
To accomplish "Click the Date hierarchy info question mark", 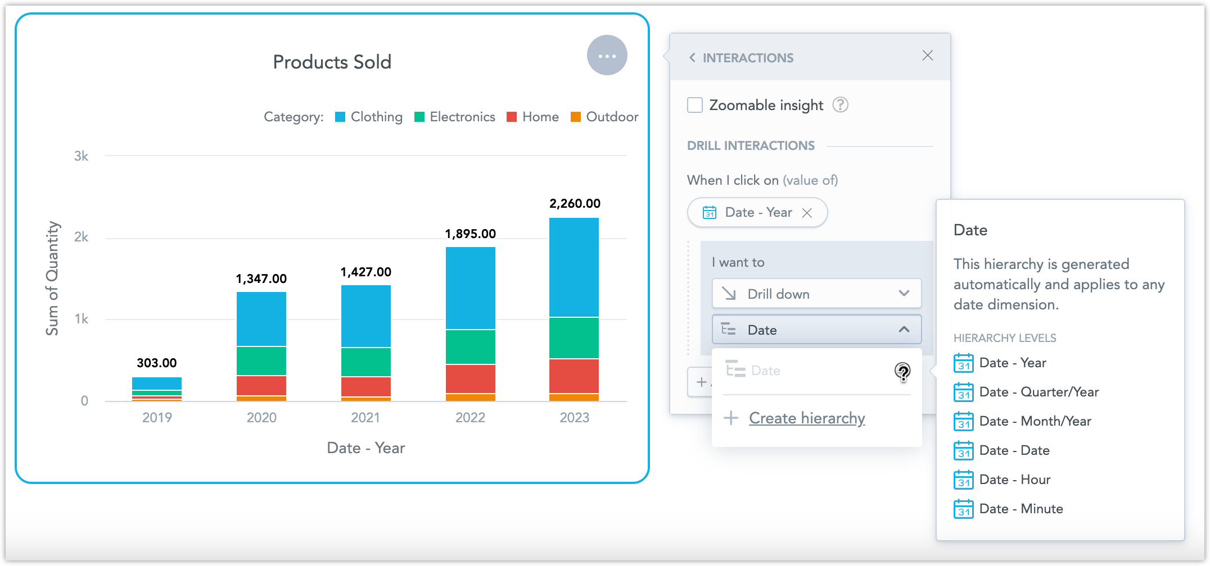I will pos(902,371).
